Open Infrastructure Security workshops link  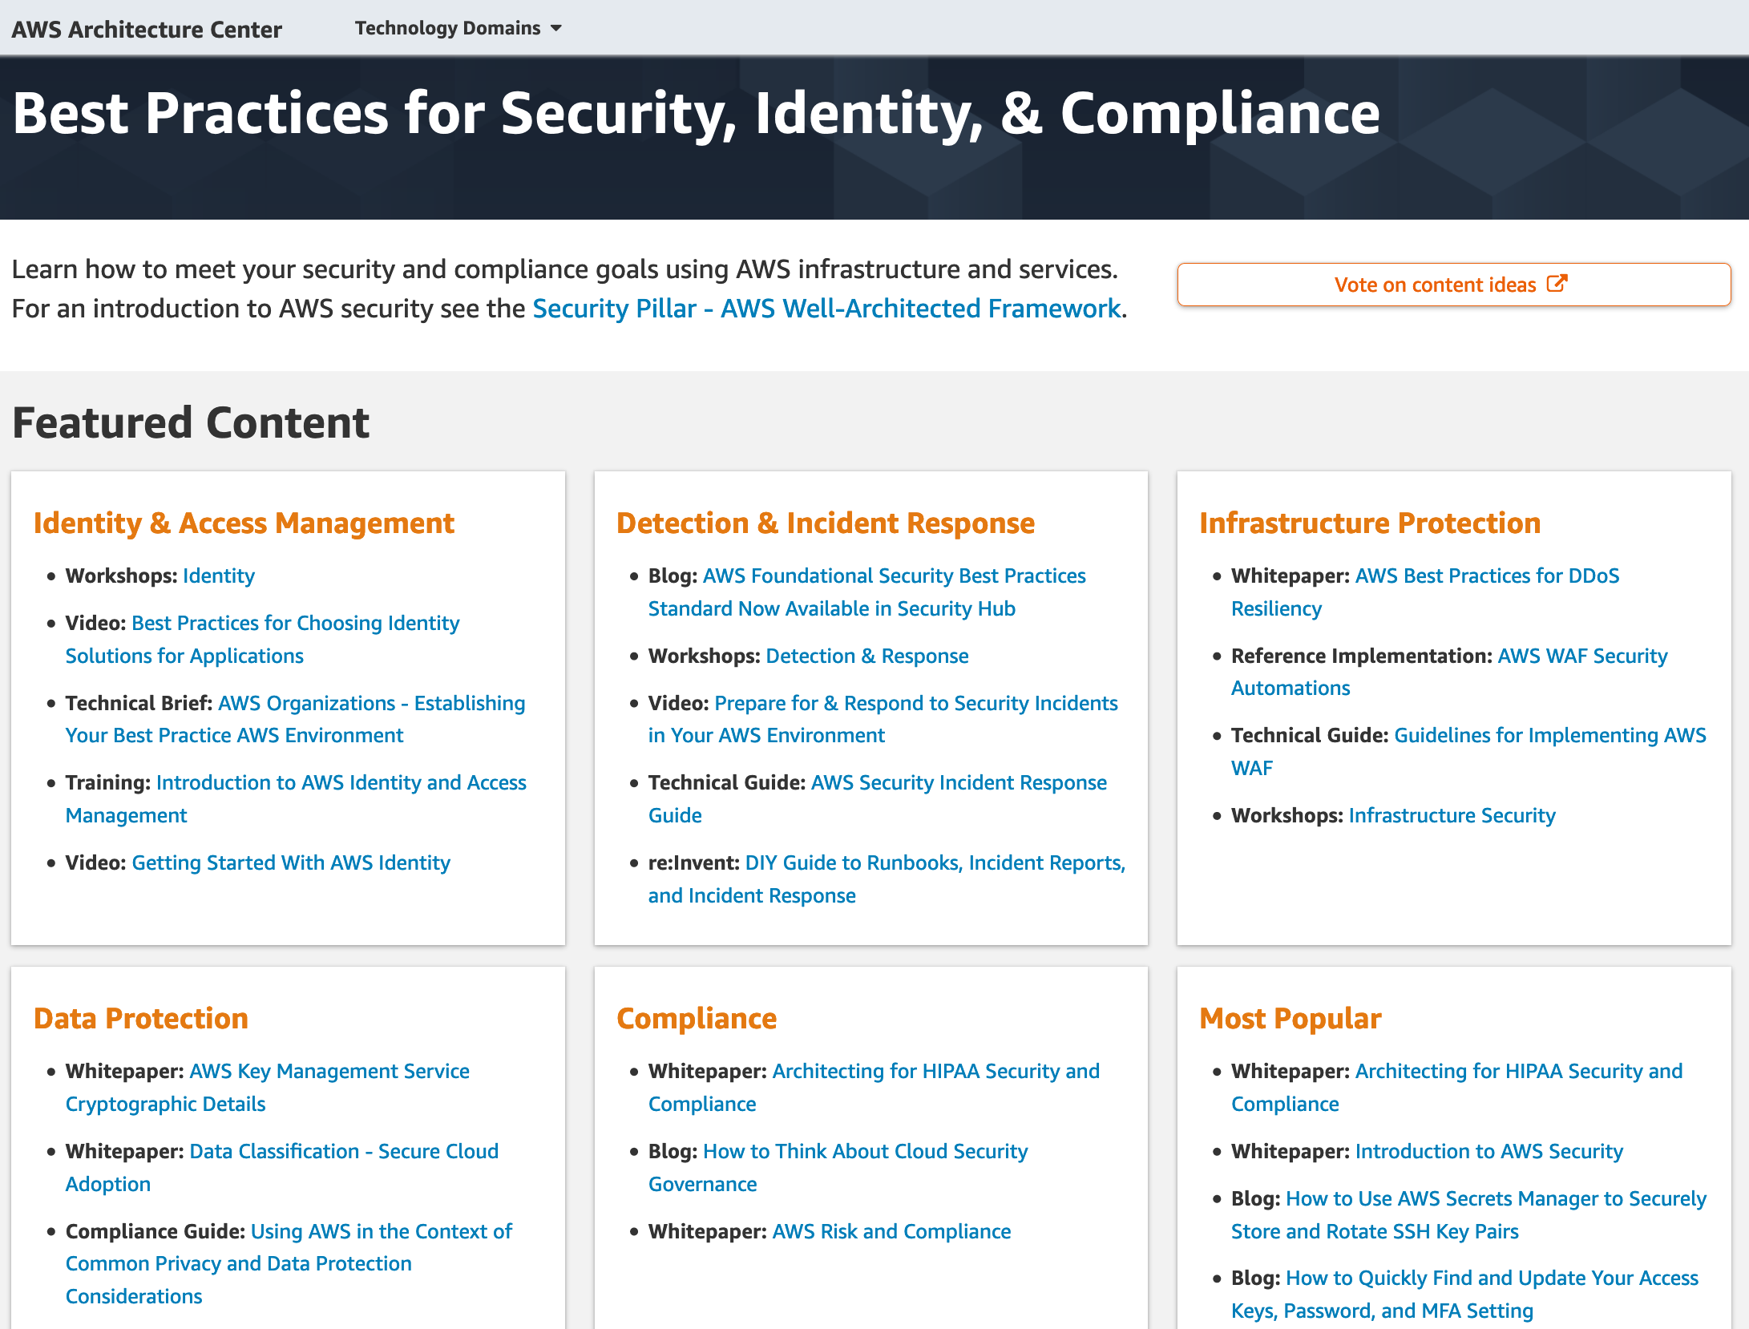point(1452,815)
